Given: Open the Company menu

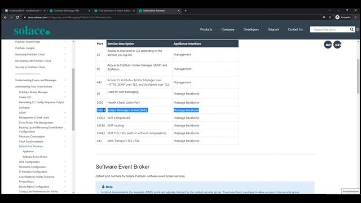Looking at the screenshot, I should [228, 29].
